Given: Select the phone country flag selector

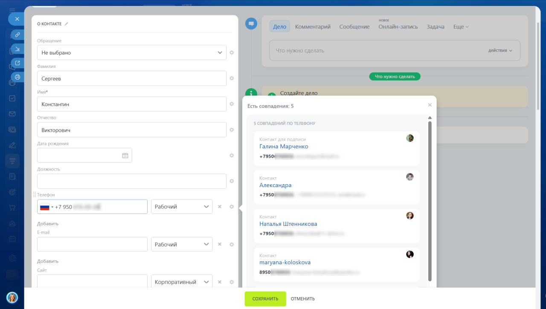Looking at the screenshot, I should coord(46,207).
